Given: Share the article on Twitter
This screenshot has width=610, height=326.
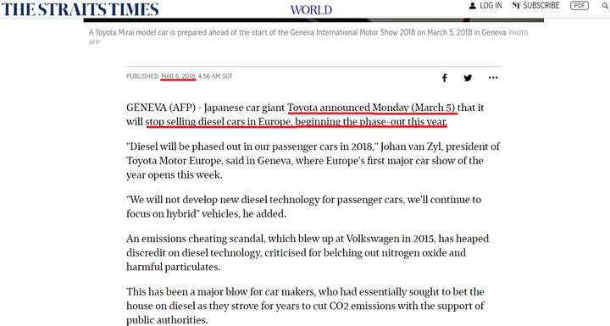Looking at the screenshot, I should click(468, 78).
